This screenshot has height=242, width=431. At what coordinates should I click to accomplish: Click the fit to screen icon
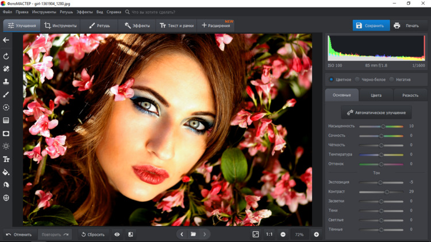(x=256, y=235)
